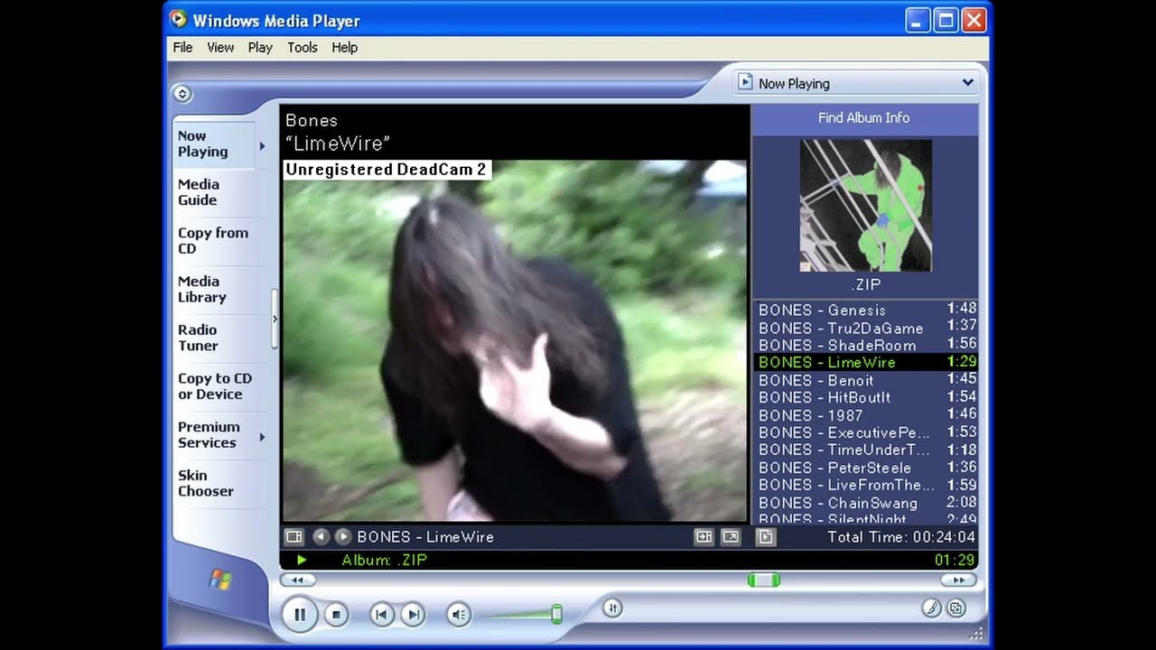Expand the Now Playing submenu arrow

(262, 145)
